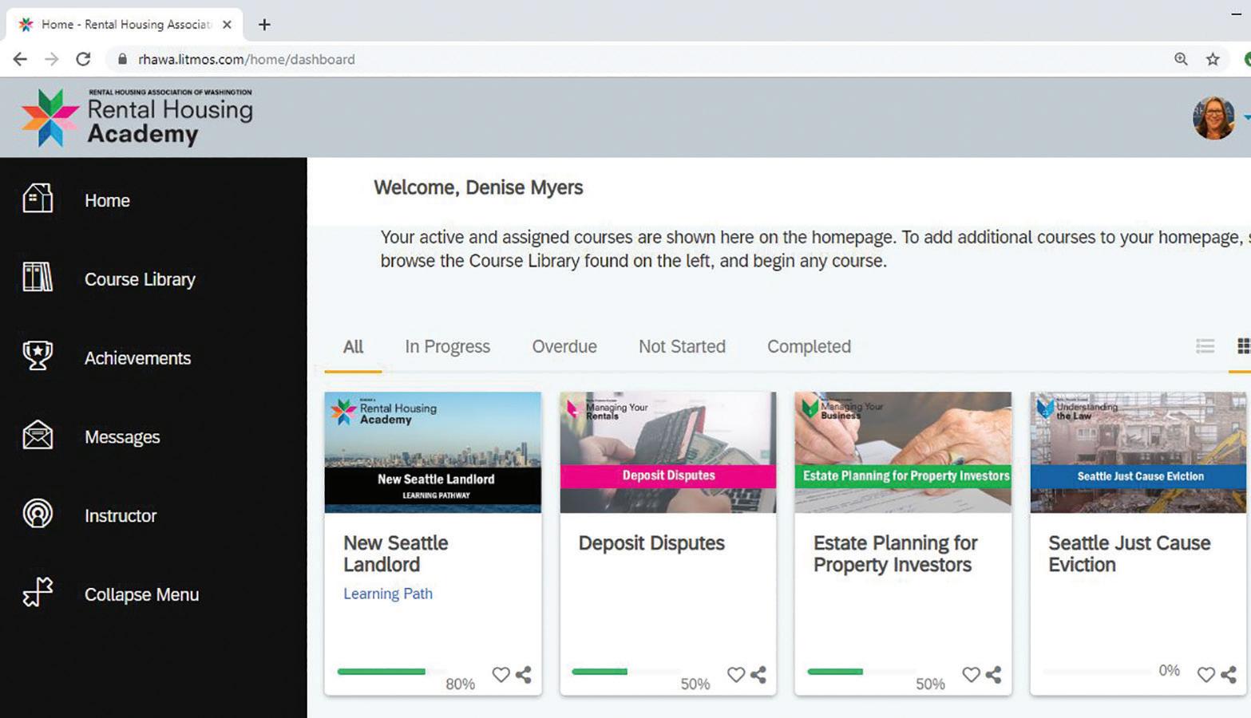Share Seattle Just Cause Eviction course
The image size is (1251, 718).
point(1229,675)
